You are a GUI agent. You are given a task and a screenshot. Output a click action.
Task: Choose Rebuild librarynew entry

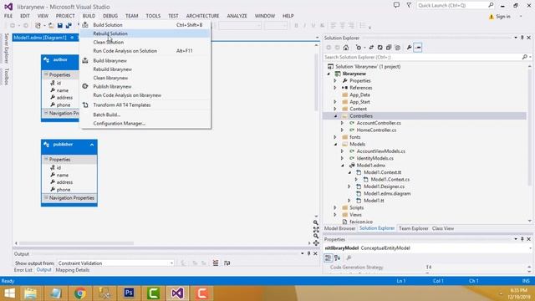pos(145,69)
